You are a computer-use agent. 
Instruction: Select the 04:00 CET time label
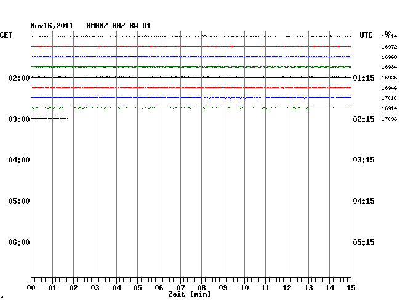coord(19,160)
